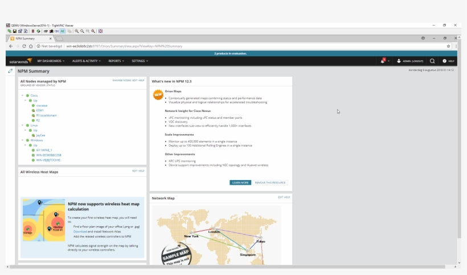This screenshot has height=275, width=467.
Task: Click the notifications bell icon
Action: [383, 61]
